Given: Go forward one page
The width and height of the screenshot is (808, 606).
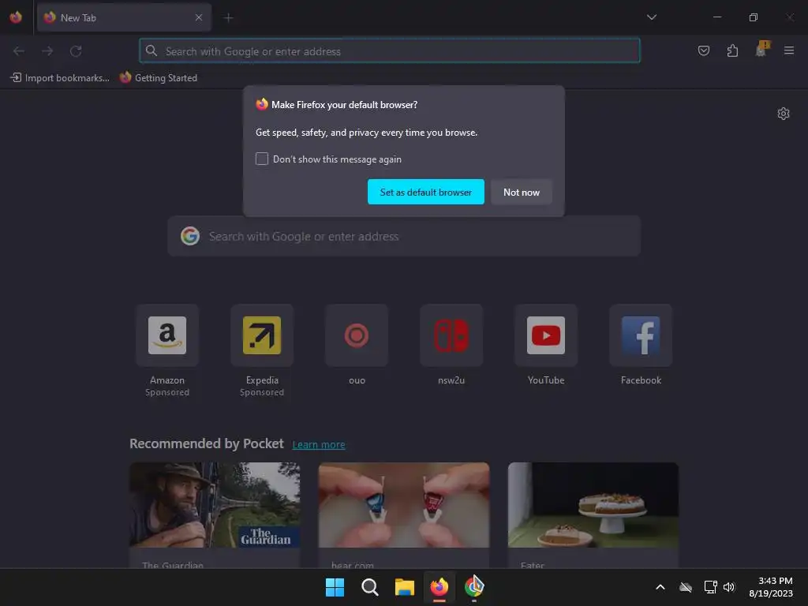Looking at the screenshot, I should [47, 51].
